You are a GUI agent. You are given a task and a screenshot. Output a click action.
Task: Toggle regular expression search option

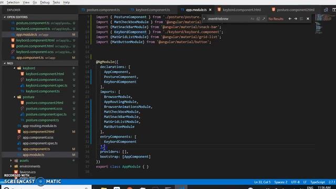click(x=264, y=19)
